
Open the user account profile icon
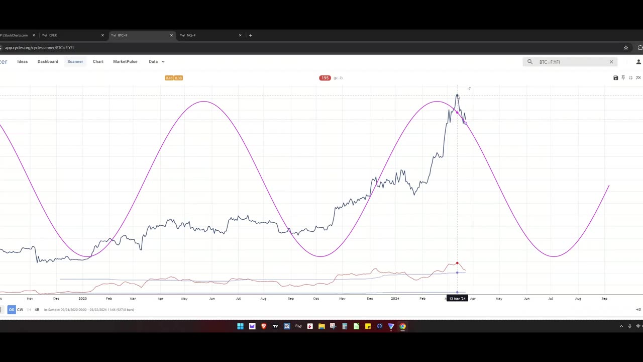(638, 62)
